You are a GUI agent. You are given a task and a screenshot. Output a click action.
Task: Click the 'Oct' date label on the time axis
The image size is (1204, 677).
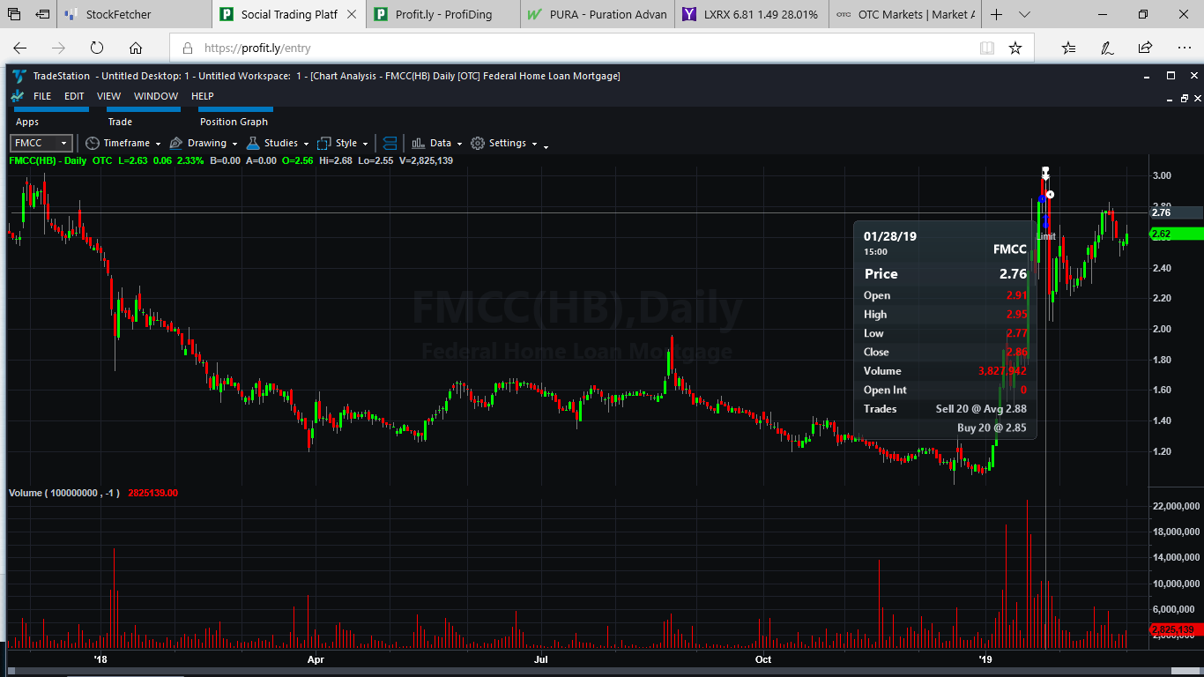(x=763, y=659)
